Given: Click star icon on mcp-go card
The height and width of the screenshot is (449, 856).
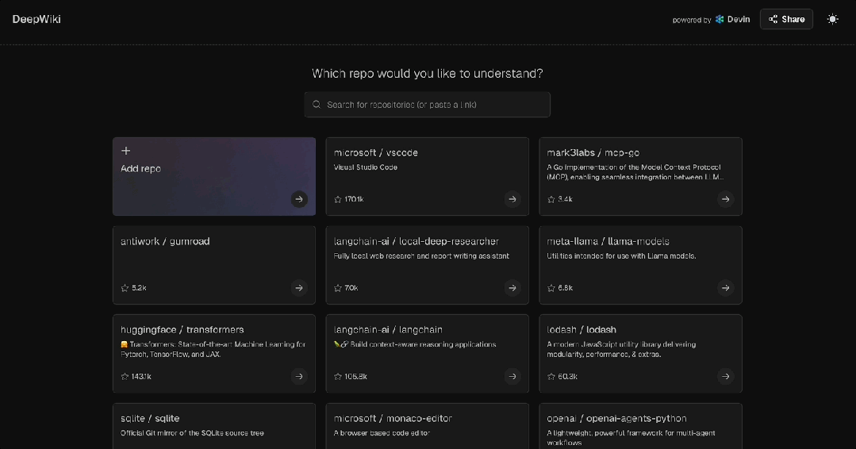Looking at the screenshot, I should click(x=551, y=200).
